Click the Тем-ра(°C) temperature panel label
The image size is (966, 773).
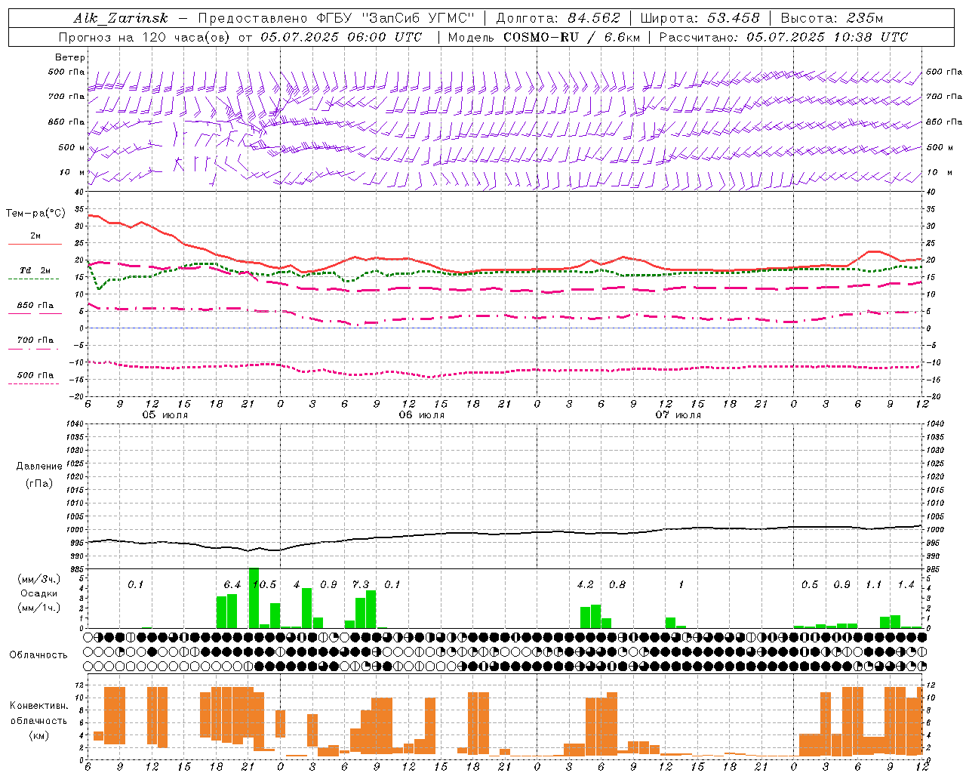coord(35,214)
